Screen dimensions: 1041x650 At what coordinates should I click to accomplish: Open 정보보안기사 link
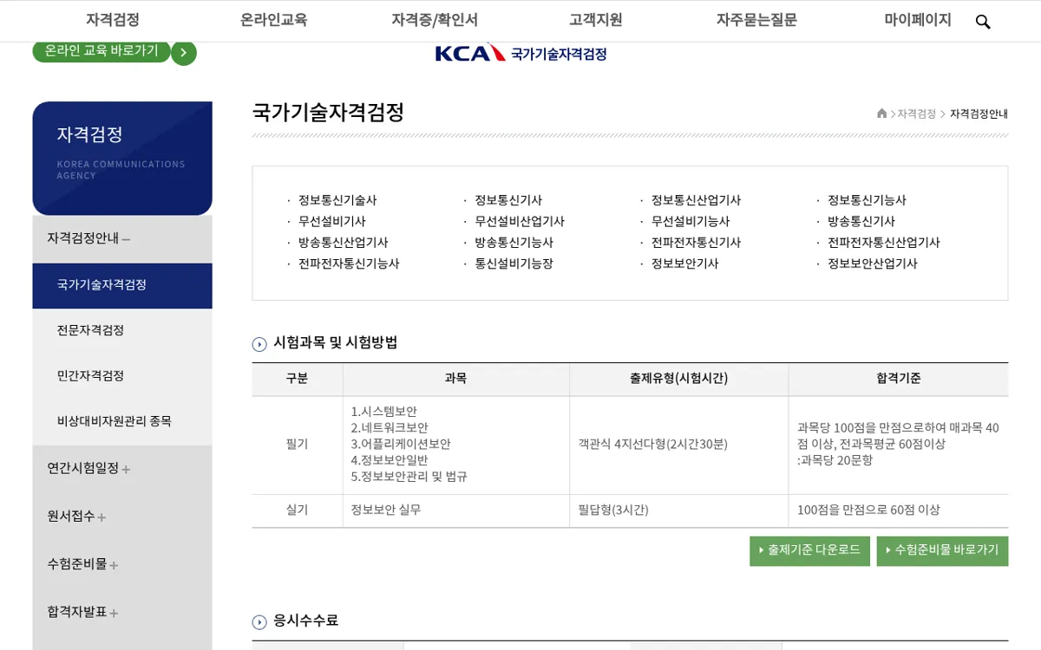tap(685, 264)
